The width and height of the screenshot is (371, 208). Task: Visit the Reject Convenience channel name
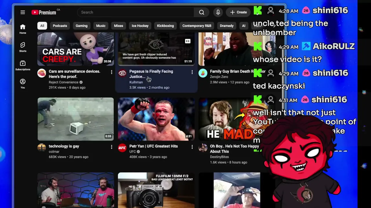(63, 82)
